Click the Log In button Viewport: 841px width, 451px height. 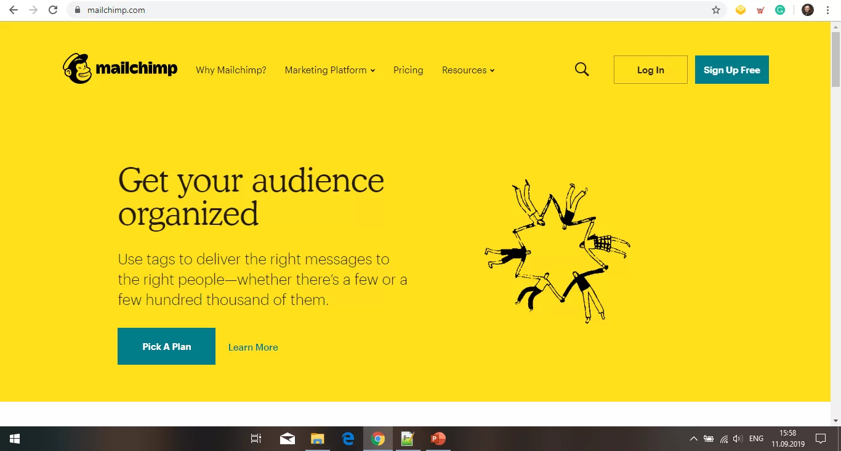point(650,70)
